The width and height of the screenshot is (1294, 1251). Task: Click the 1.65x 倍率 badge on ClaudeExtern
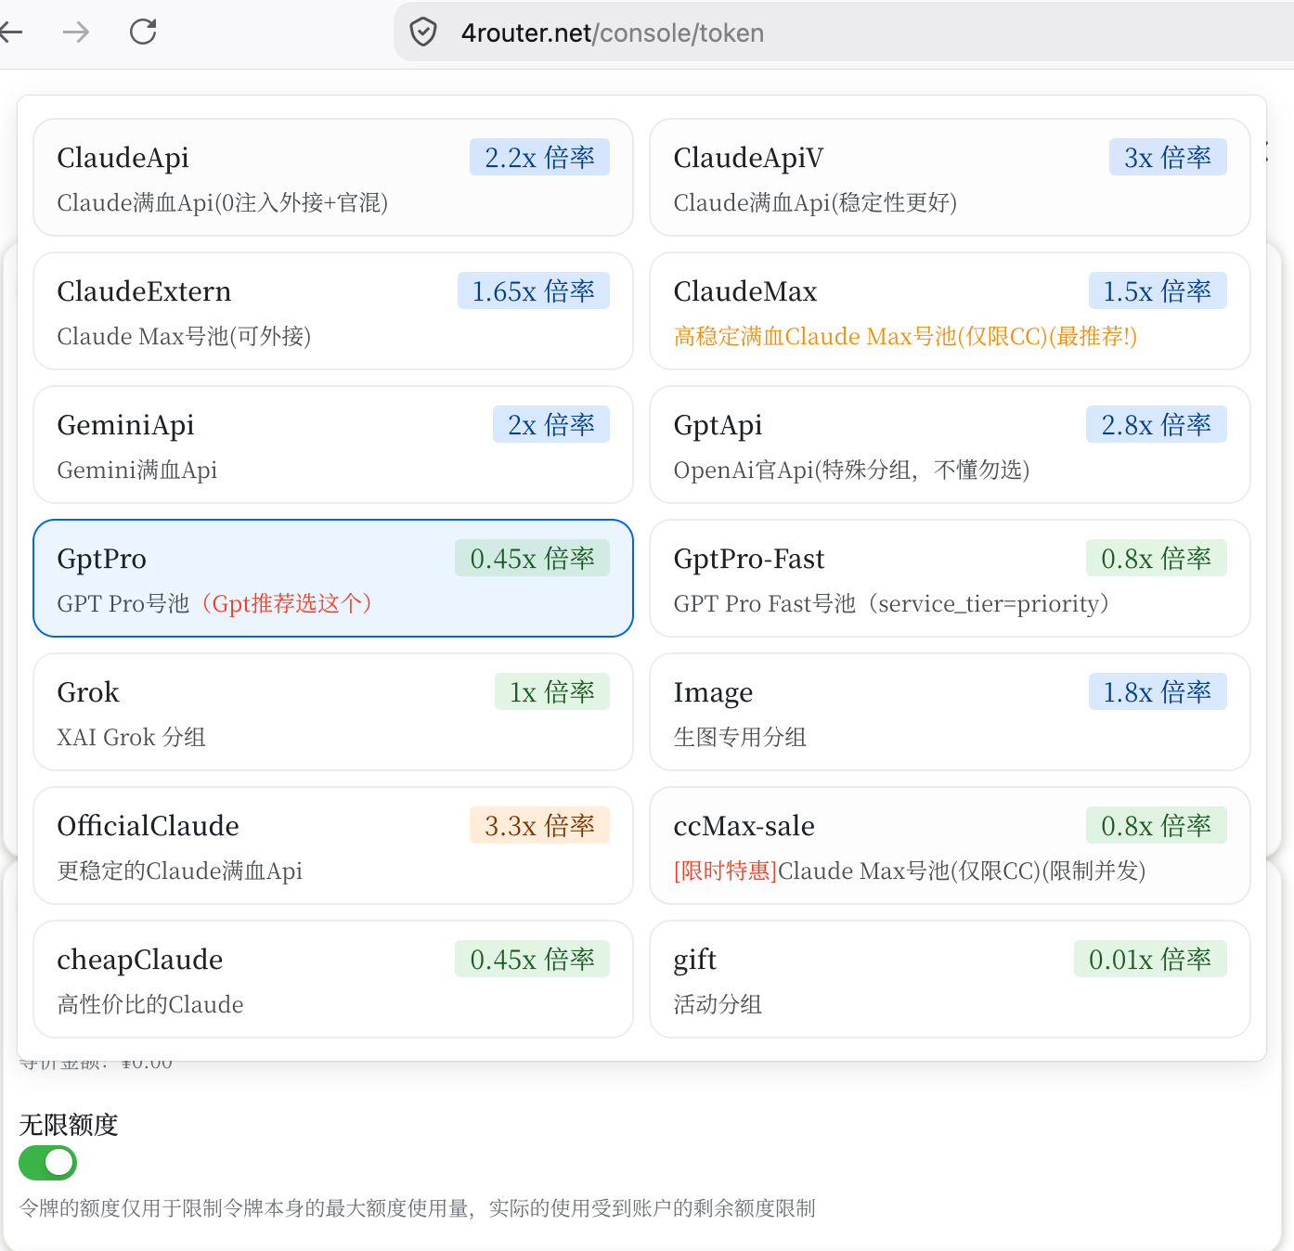(534, 290)
